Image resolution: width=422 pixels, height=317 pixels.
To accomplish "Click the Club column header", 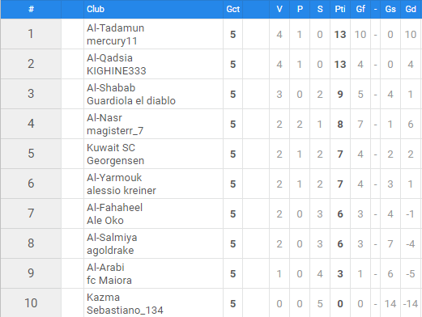I will pos(96,9).
